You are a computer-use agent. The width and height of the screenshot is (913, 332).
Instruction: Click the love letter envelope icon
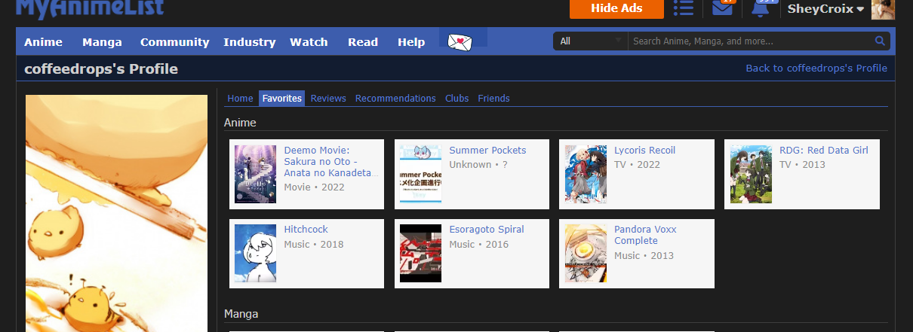pyautogui.click(x=460, y=42)
